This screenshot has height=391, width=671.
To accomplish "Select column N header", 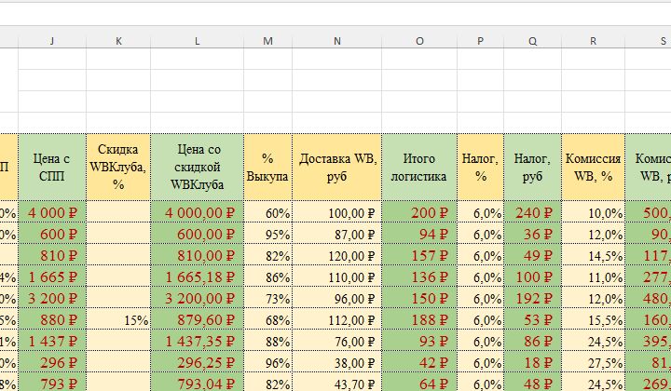I will (337, 41).
